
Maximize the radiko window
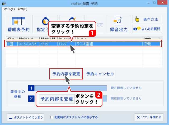pyautogui.click(x=154, y=3)
